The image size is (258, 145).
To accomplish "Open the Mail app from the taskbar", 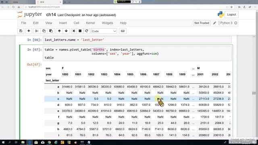I will 43,142.
